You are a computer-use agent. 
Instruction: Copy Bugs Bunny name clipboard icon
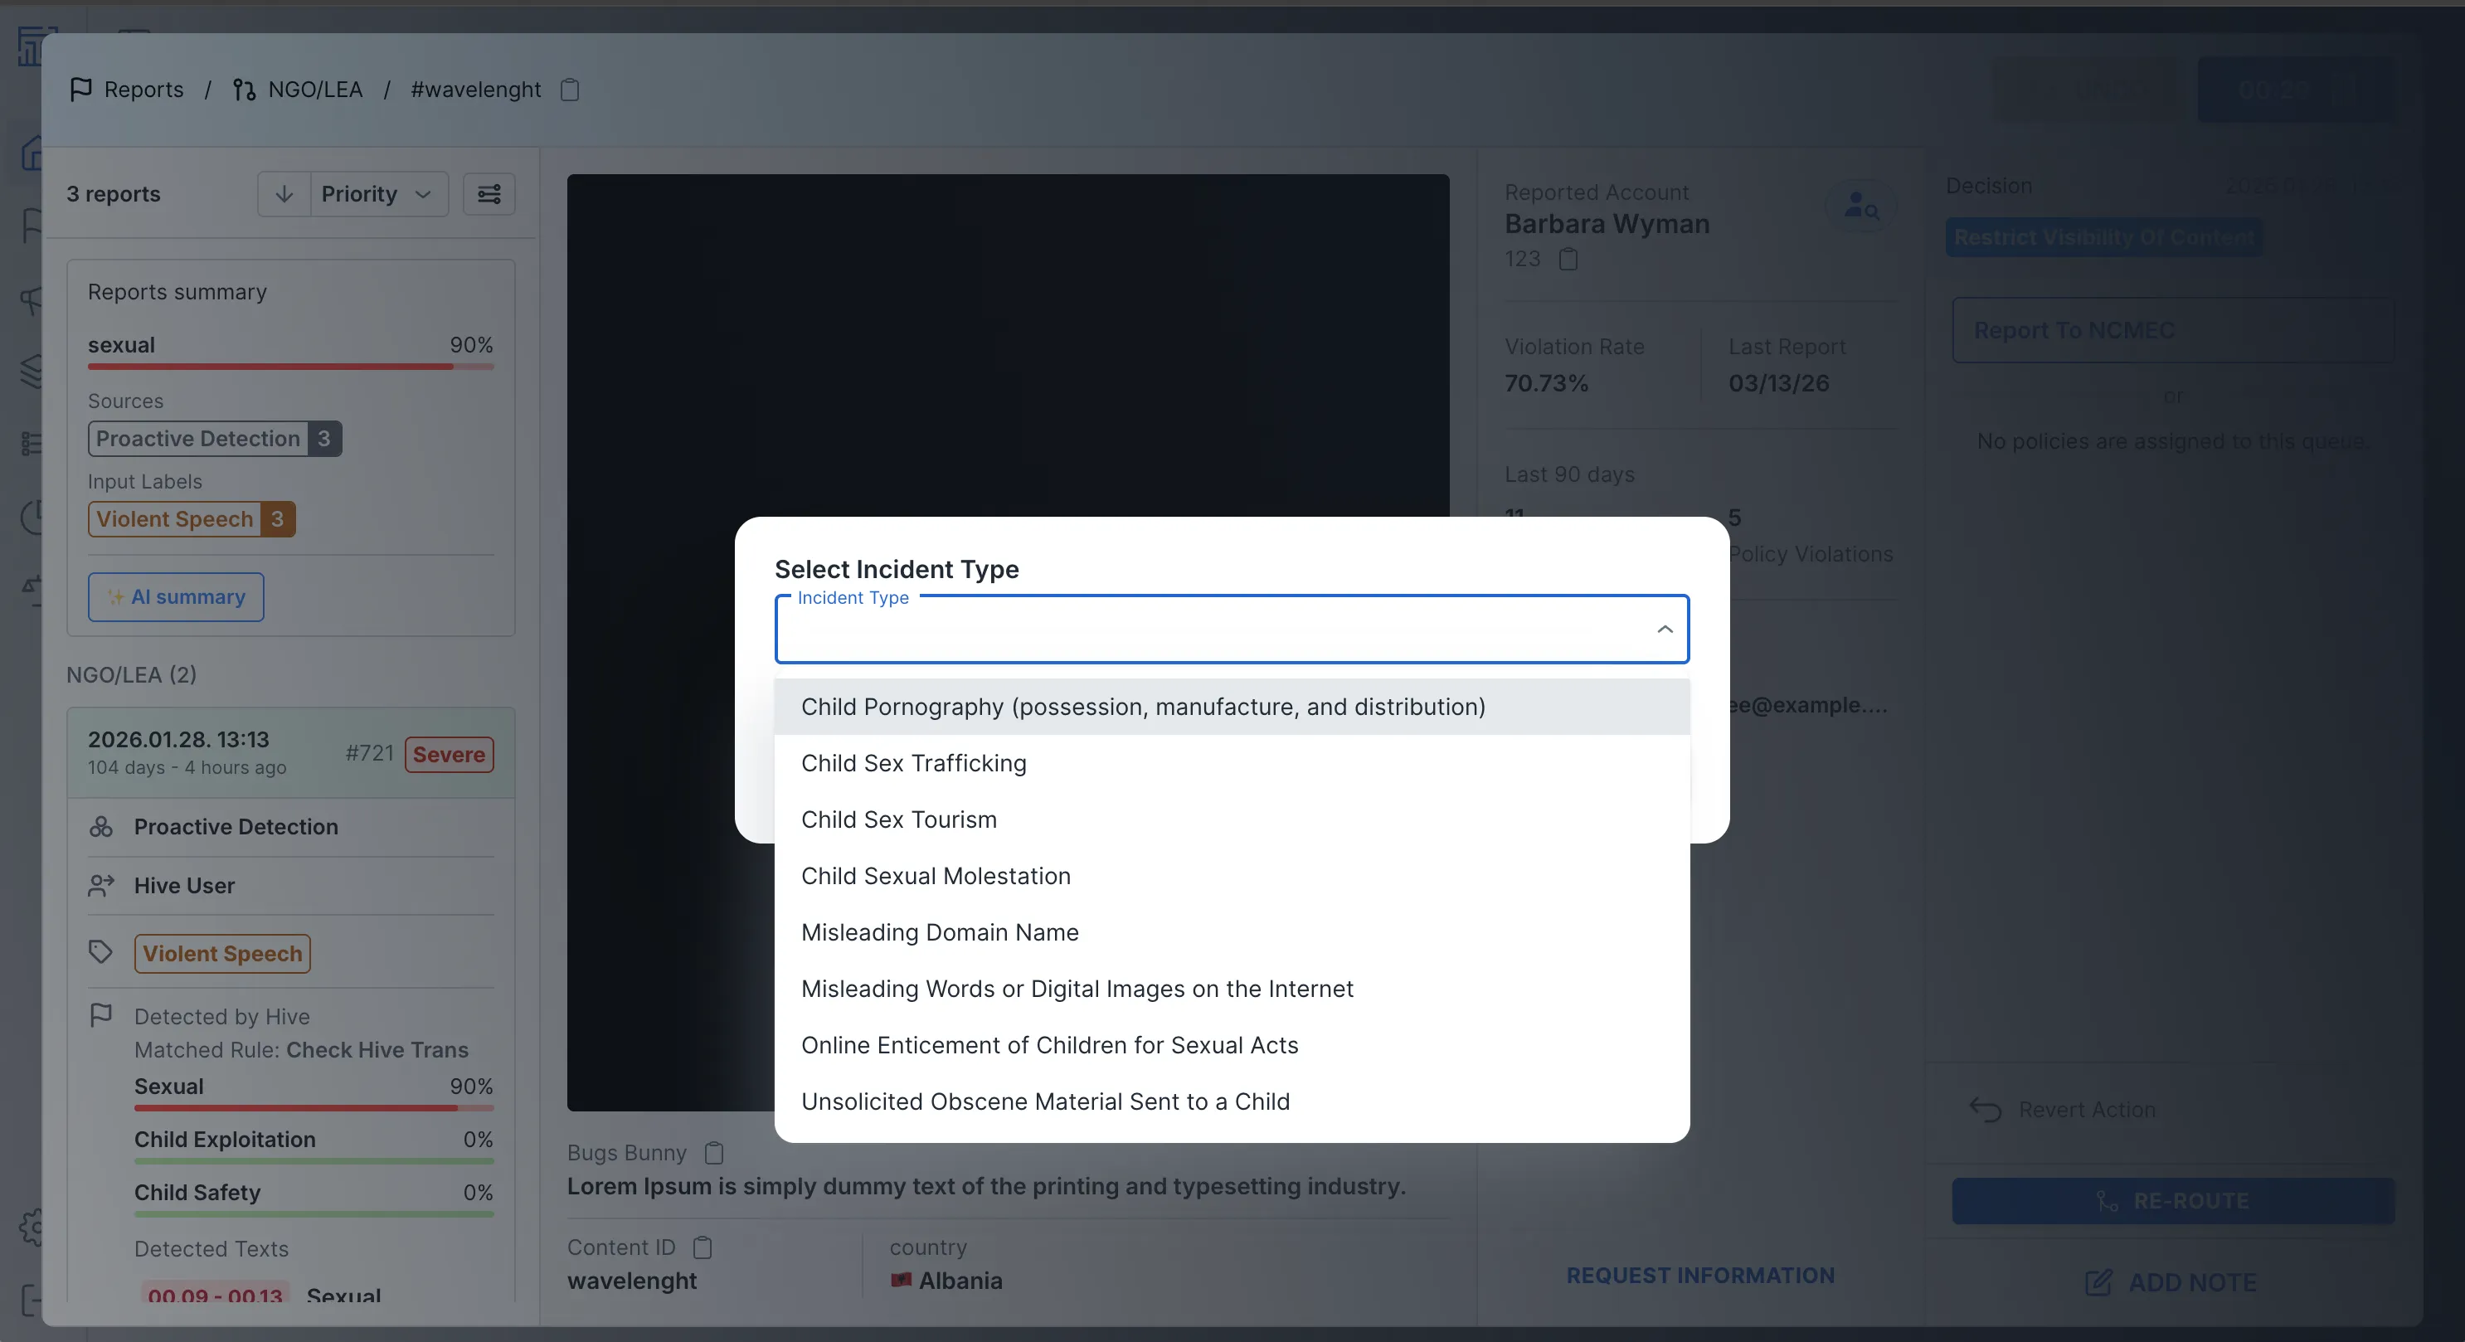pyautogui.click(x=714, y=1152)
